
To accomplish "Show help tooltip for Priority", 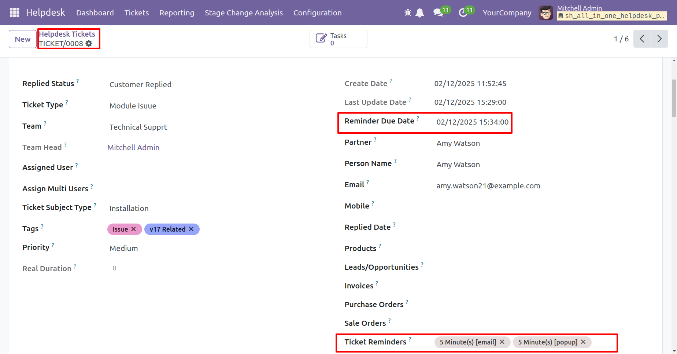I will (x=53, y=244).
